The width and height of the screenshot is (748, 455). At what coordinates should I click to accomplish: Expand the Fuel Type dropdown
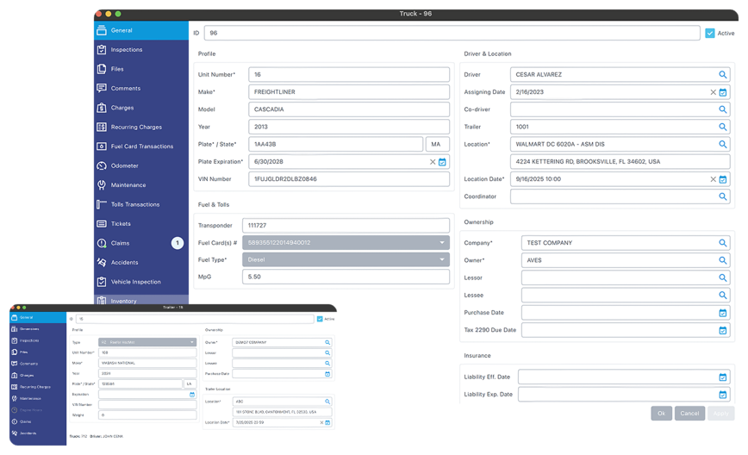coord(443,259)
